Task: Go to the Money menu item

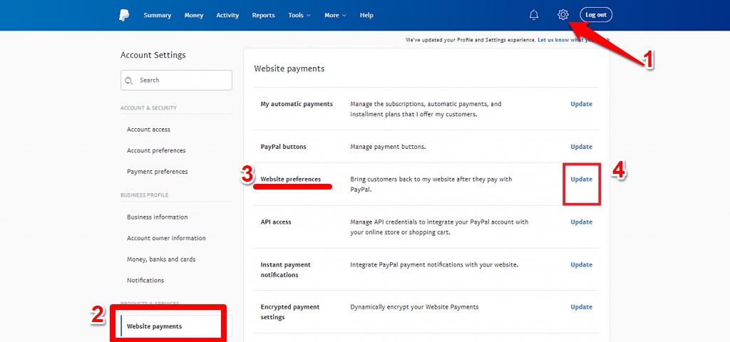Action: click(193, 15)
